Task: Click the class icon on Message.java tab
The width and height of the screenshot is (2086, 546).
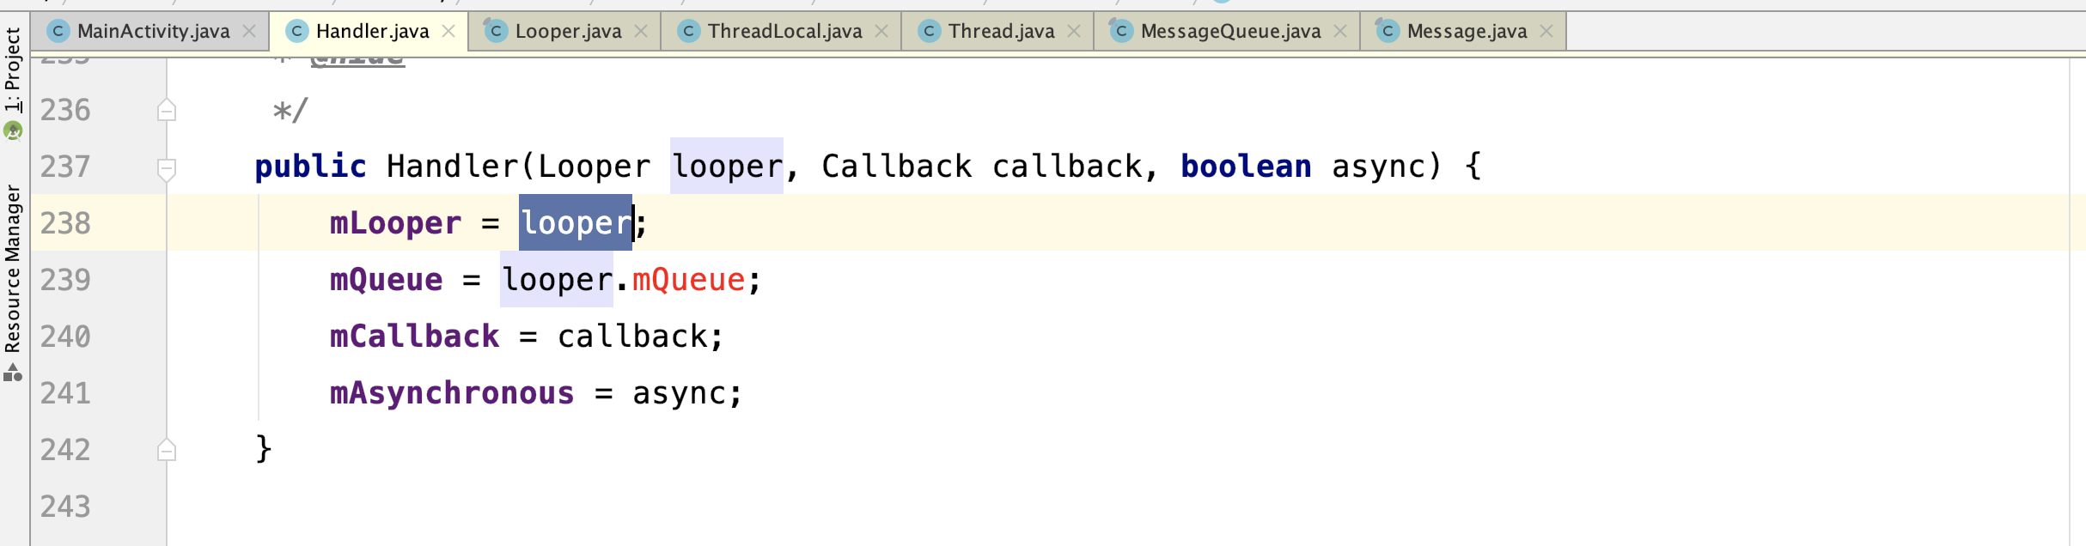Action: coord(1387,31)
